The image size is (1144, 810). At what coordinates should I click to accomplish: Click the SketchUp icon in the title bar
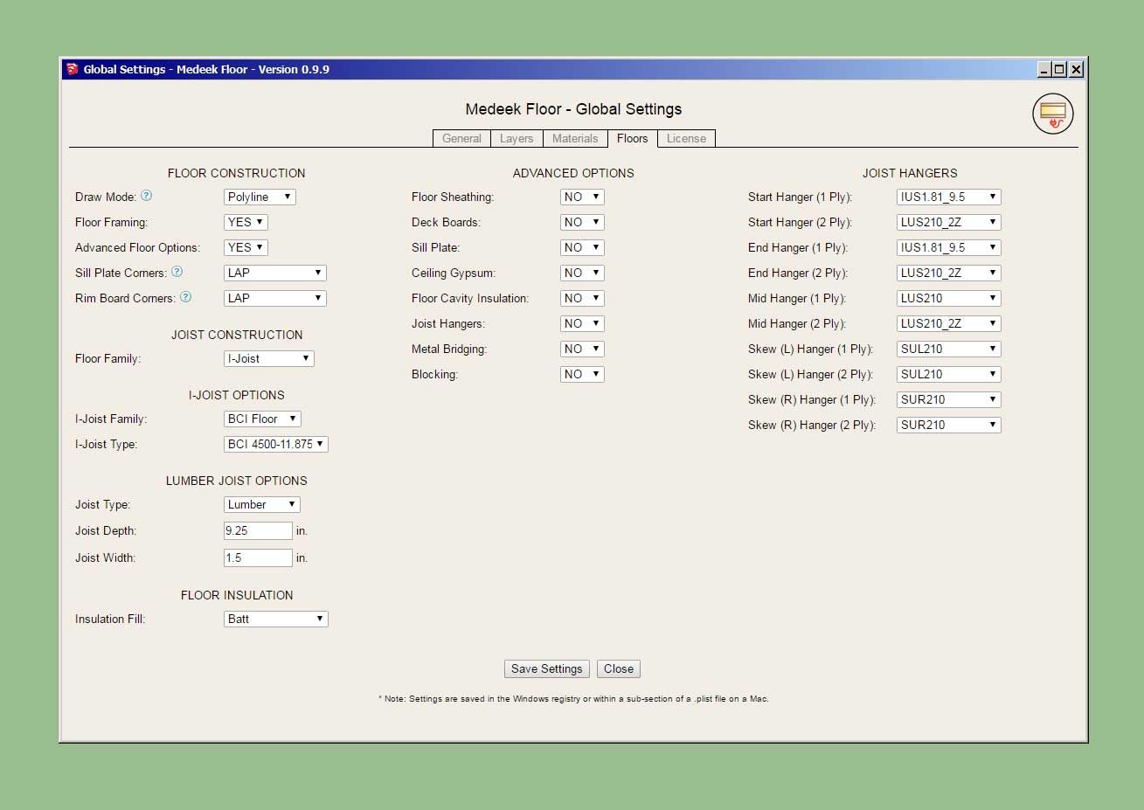pyautogui.click(x=73, y=69)
